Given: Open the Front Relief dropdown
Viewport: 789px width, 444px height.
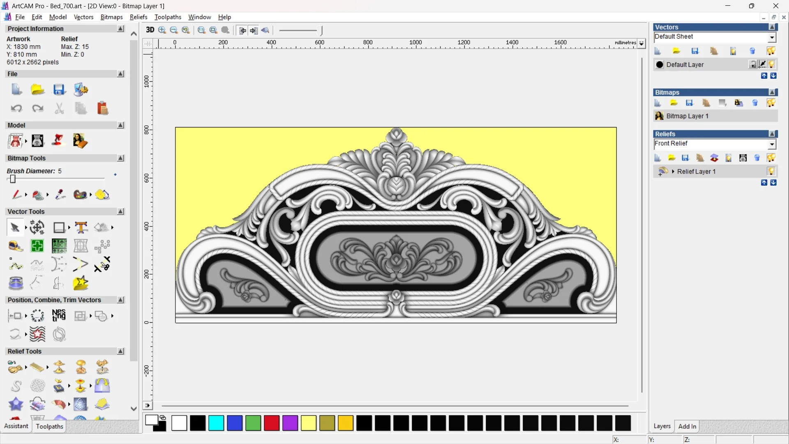Looking at the screenshot, I should [x=772, y=144].
